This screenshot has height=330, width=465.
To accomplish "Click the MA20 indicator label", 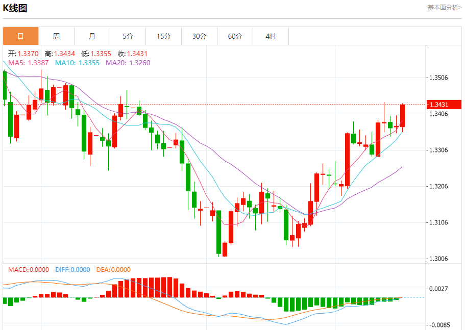I will 128,63.
